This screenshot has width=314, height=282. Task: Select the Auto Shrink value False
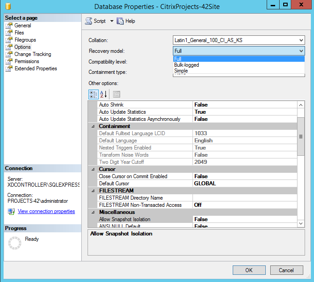click(x=245, y=105)
